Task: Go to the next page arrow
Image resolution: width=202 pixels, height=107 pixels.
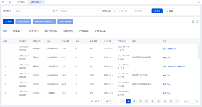Action: 177,101
